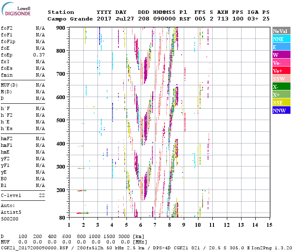The height and width of the screenshot is (251, 293).
Task: Click the MUF(D) parameter label
Action: 9,85
